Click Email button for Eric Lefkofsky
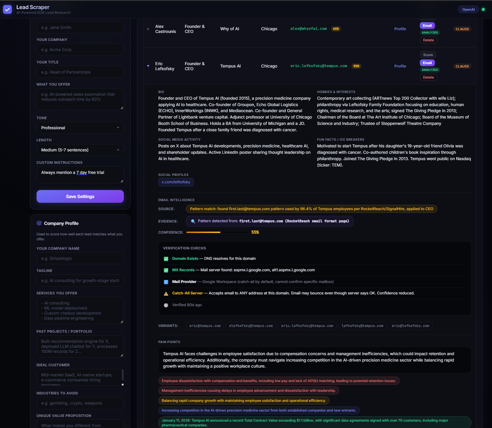Image resolution: width=492 pixels, height=428 pixels. coord(427,63)
